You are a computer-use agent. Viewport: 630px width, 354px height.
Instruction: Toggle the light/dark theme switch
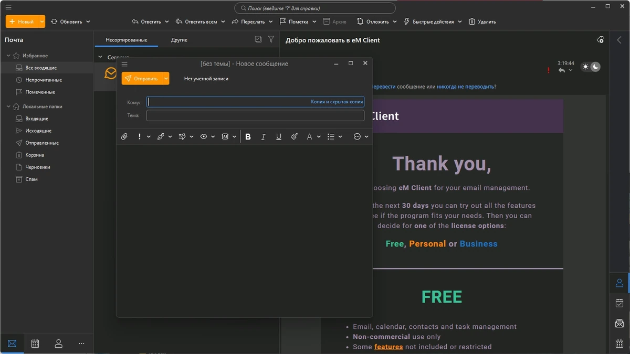tap(591, 67)
